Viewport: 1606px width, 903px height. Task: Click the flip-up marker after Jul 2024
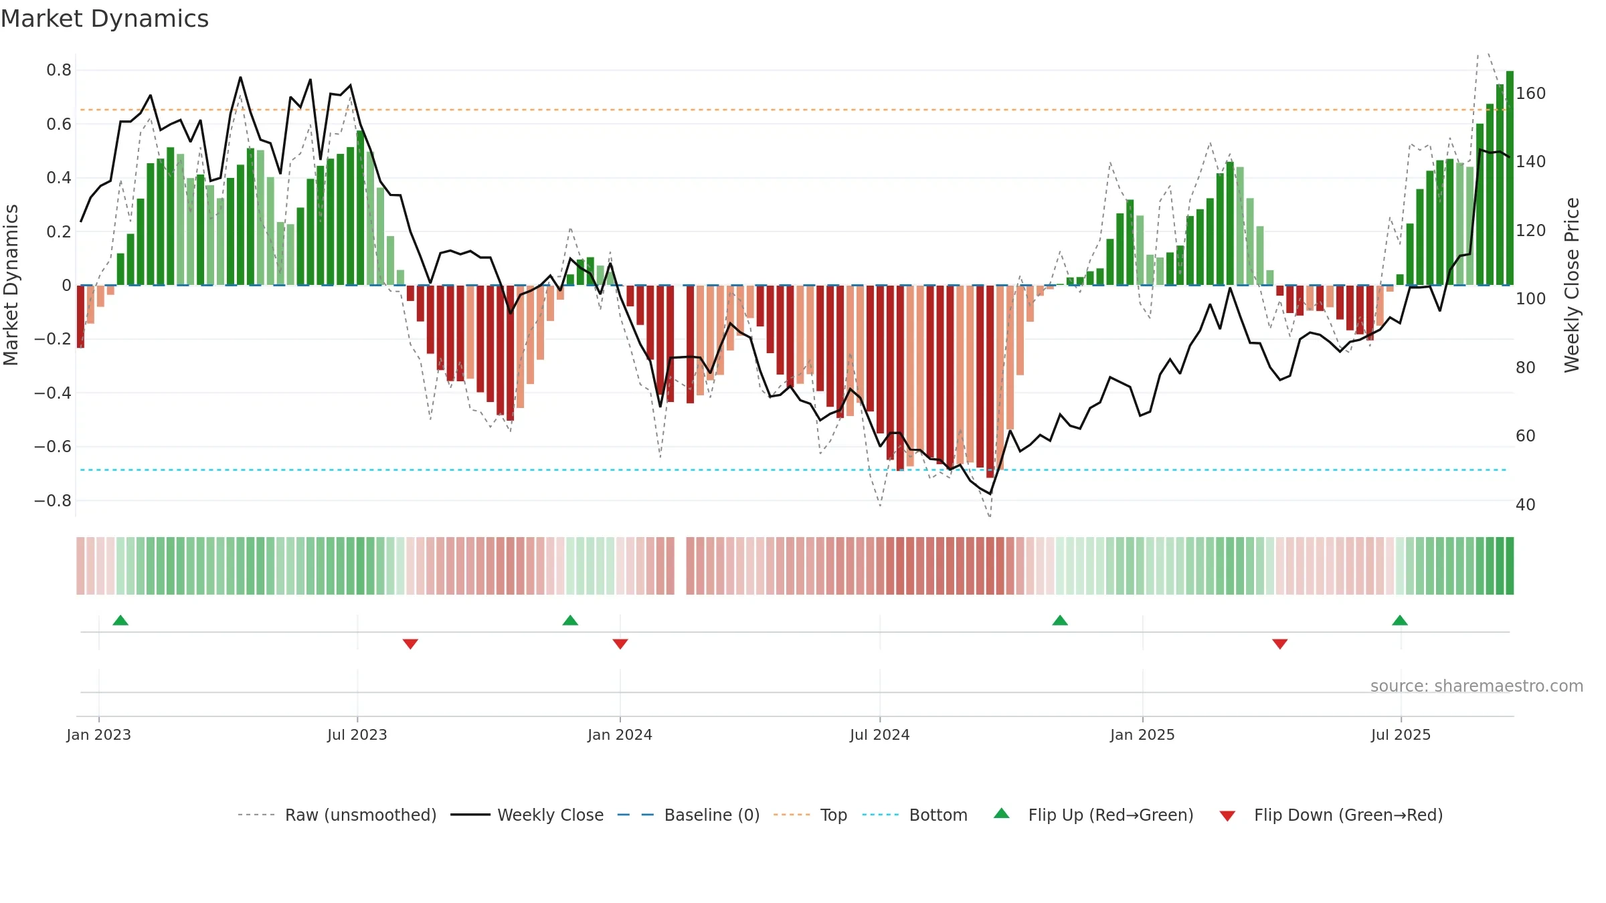click(1060, 620)
